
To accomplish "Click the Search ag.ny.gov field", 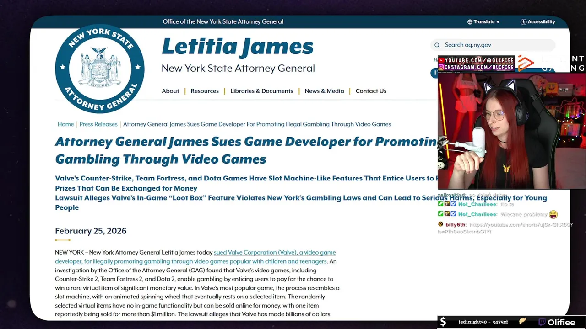I will [493, 45].
